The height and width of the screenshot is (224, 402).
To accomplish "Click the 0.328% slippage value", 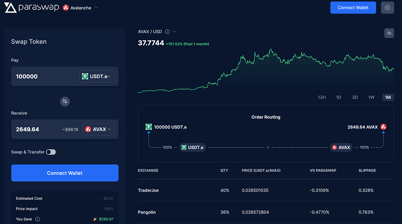I will pyautogui.click(x=366, y=190).
